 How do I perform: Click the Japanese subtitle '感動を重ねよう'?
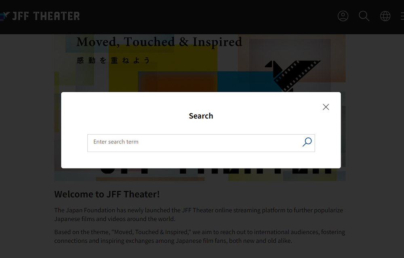[x=114, y=60]
